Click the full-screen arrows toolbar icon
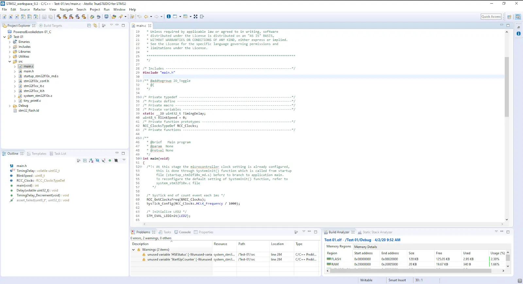523x284 pixels. pyautogui.click(x=195, y=17)
